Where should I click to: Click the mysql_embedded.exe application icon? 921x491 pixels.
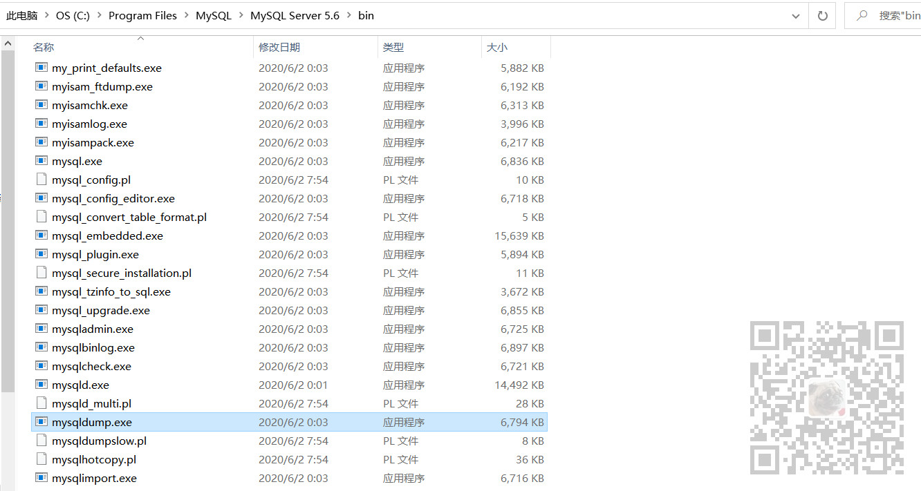point(41,235)
